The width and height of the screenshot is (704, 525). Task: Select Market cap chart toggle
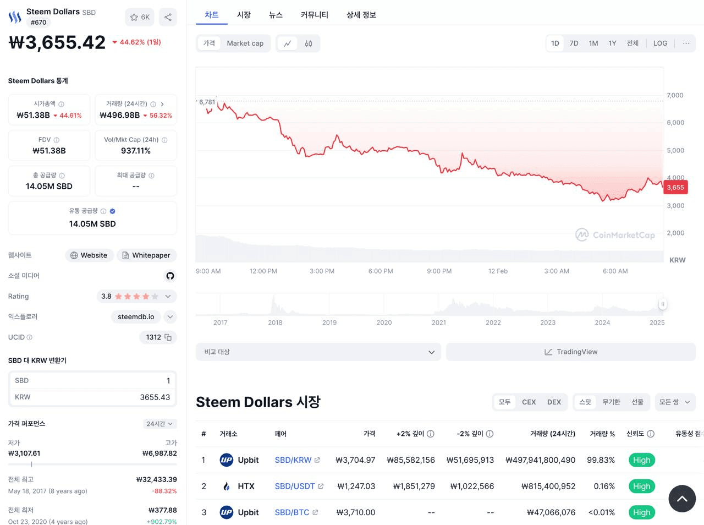[245, 43]
